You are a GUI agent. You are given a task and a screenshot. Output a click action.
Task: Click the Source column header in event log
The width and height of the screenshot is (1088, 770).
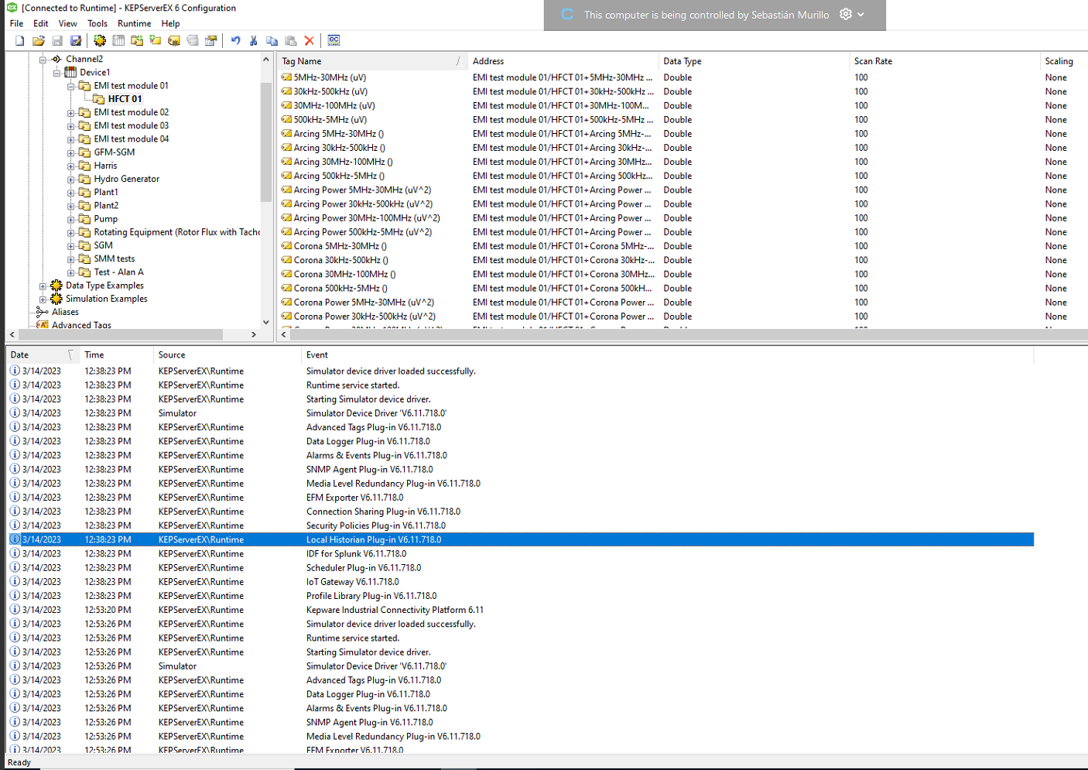point(228,355)
